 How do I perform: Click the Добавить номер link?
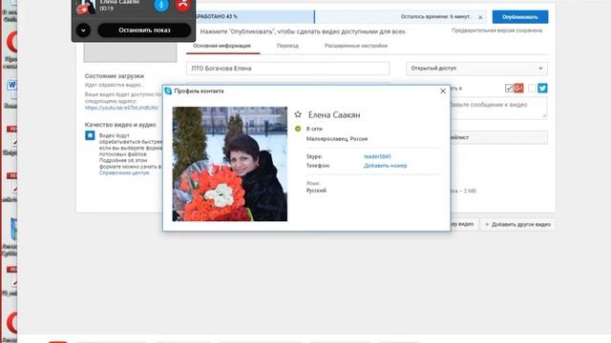pyautogui.click(x=386, y=166)
